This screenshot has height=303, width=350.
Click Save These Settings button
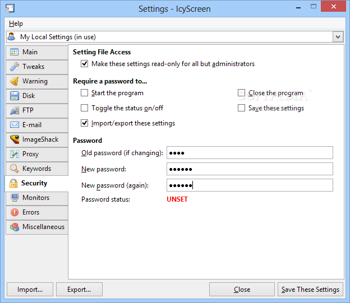click(x=310, y=289)
